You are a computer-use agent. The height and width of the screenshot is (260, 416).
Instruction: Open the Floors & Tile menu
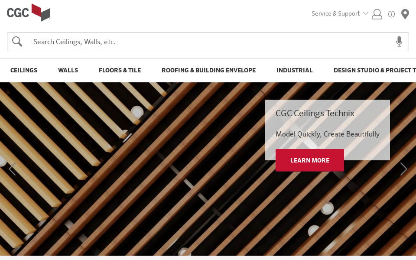[x=120, y=70]
